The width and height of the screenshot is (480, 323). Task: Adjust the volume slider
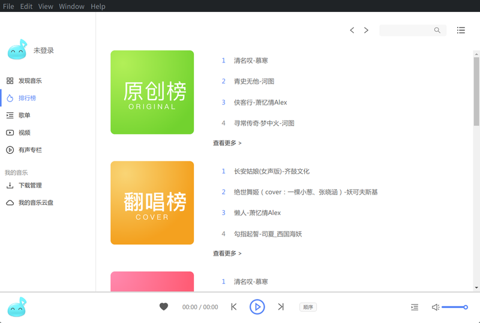[x=454, y=307]
